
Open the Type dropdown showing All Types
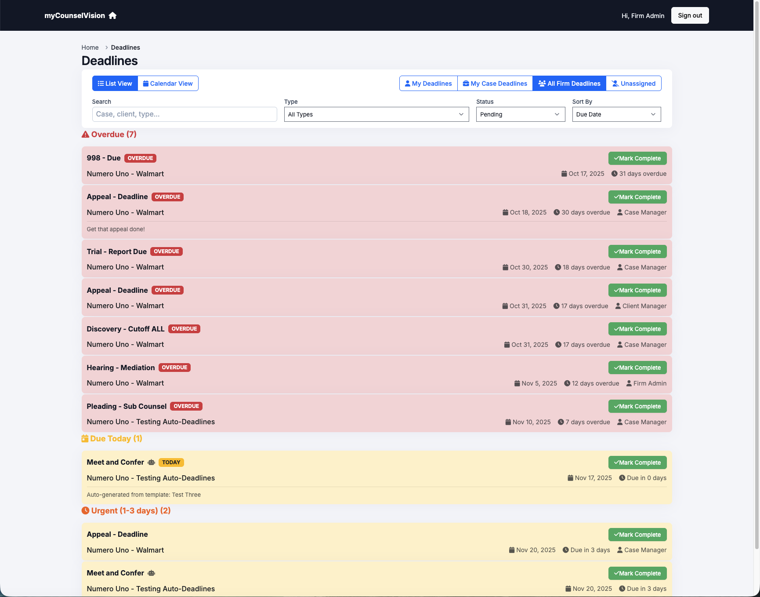tap(376, 114)
